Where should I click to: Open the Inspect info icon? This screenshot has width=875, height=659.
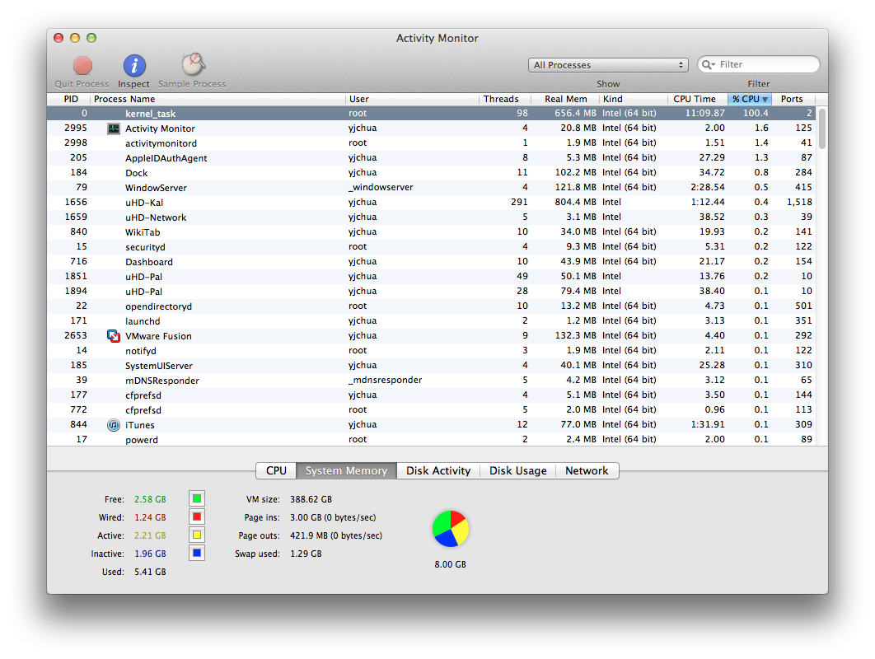(x=134, y=66)
